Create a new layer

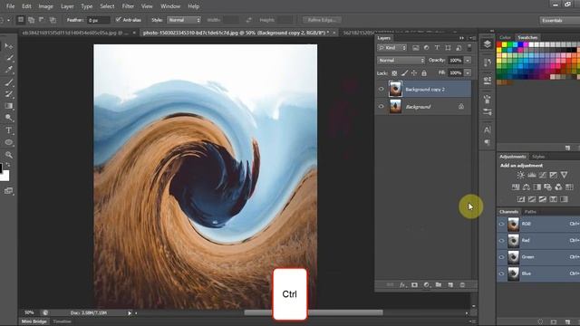(450, 285)
